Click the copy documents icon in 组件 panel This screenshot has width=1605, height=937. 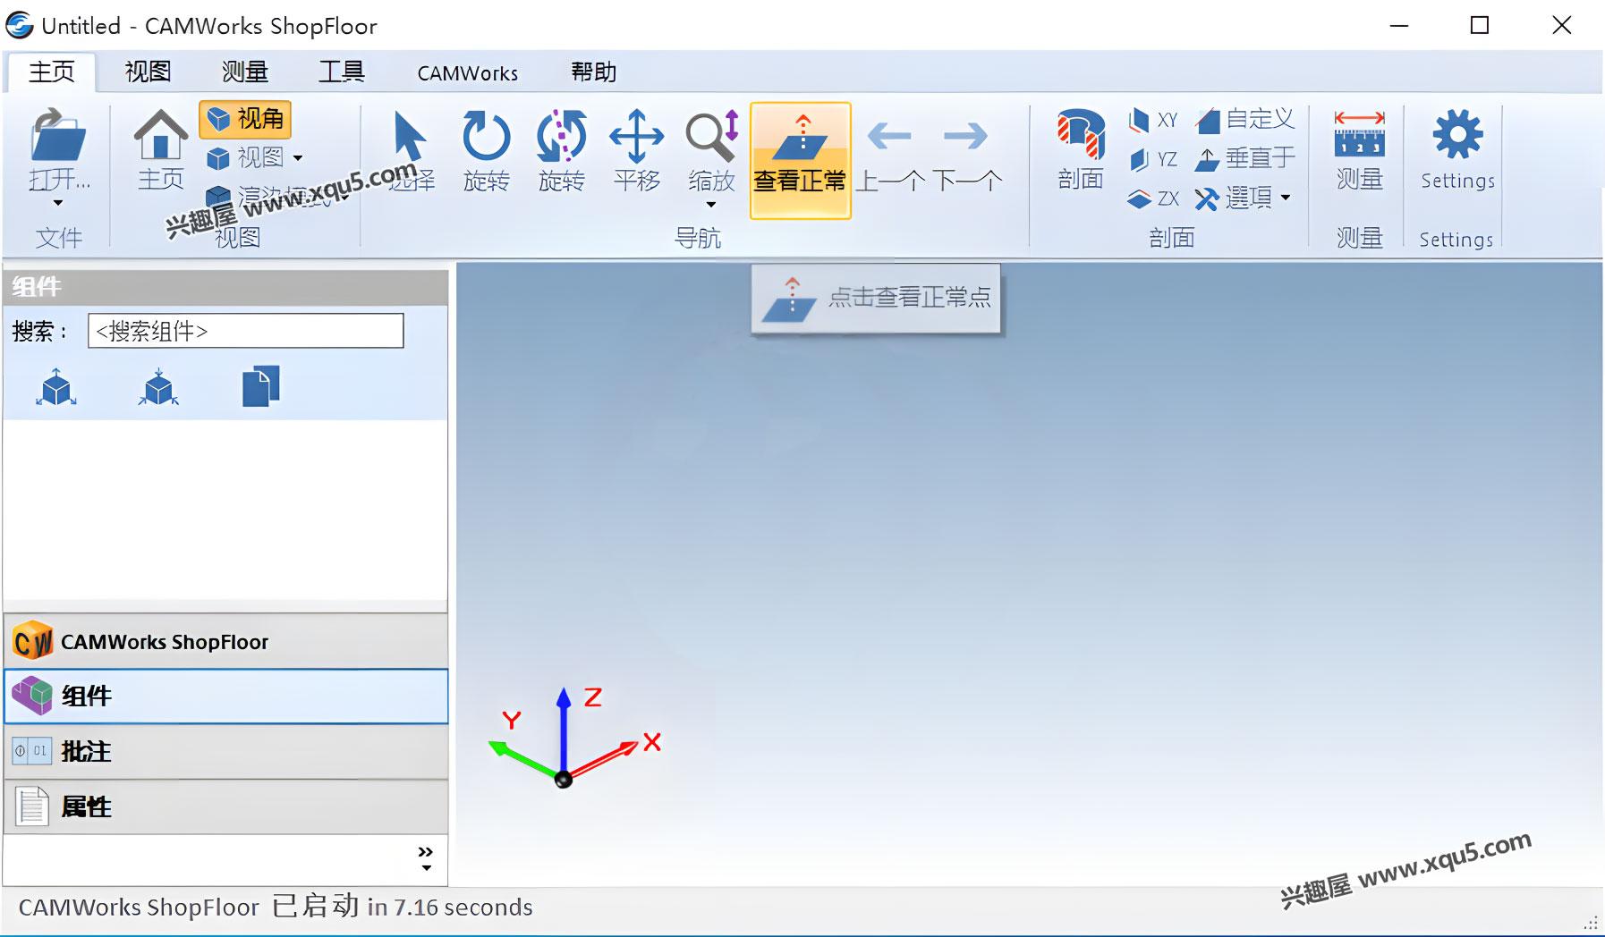(x=260, y=386)
